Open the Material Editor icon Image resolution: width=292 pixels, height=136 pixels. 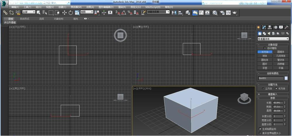(215, 12)
